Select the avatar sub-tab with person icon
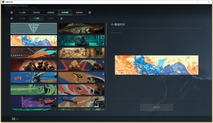The width and height of the screenshot is (213, 123). click(x=22, y=18)
